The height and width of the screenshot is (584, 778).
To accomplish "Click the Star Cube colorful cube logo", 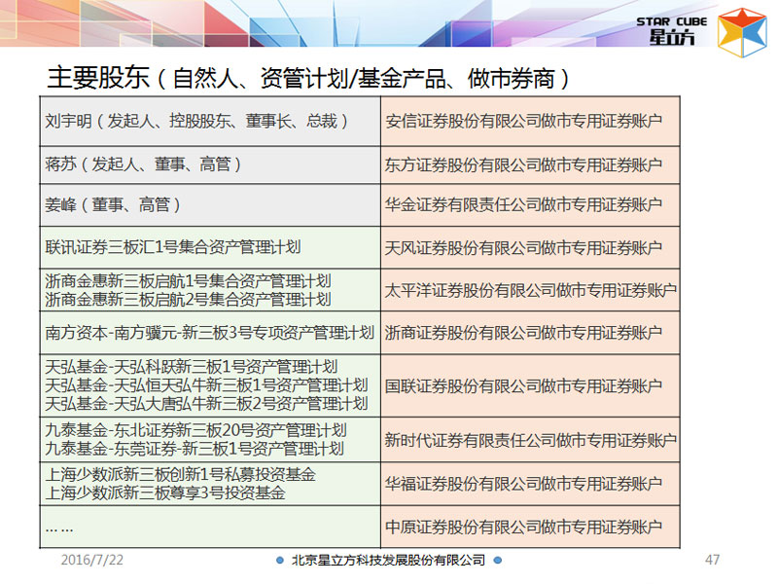I will click(741, 28).
